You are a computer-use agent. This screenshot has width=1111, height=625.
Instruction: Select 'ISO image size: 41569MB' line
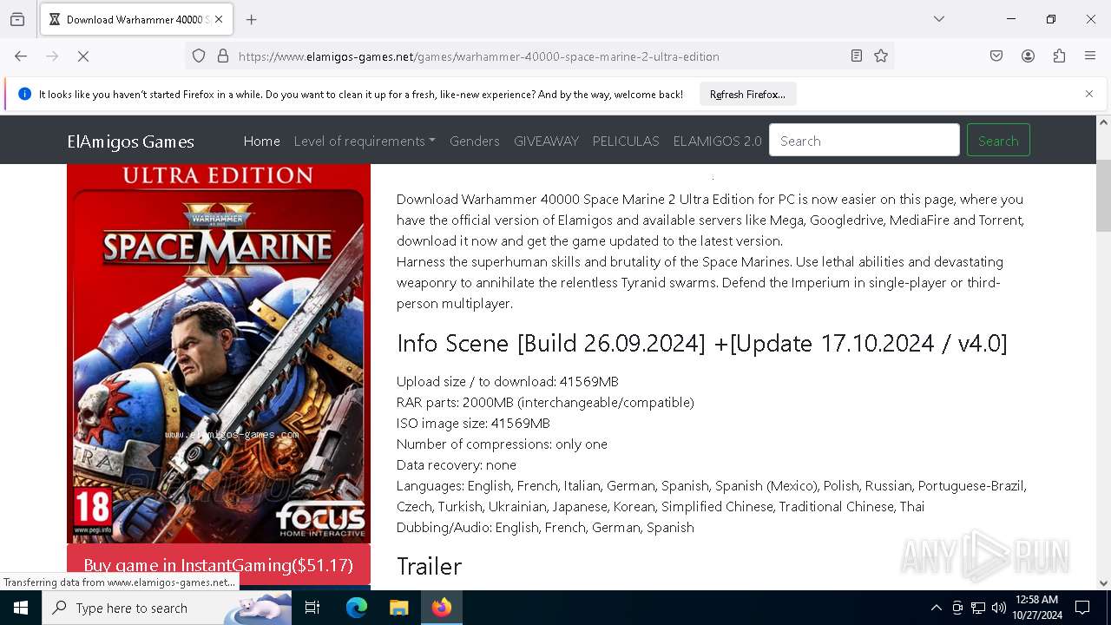pyautogui.click(x=473, y=423)
